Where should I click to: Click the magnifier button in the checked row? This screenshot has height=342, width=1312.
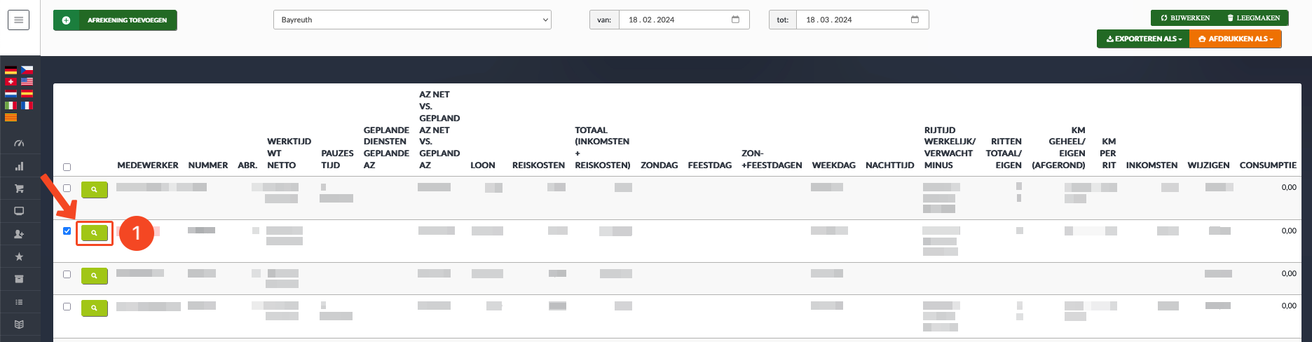[94, 233]
